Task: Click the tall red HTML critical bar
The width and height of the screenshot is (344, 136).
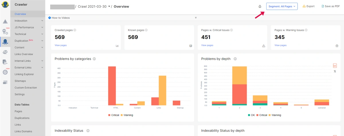Action: (x=112, y=86)
